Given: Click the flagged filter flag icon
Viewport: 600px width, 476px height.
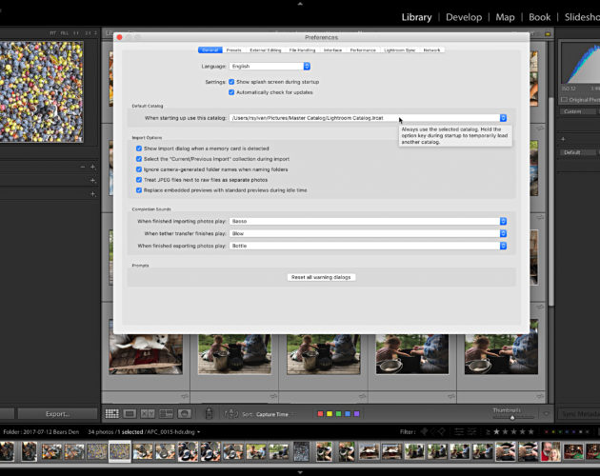Looking at the screenshot, I should coord(424,431).
